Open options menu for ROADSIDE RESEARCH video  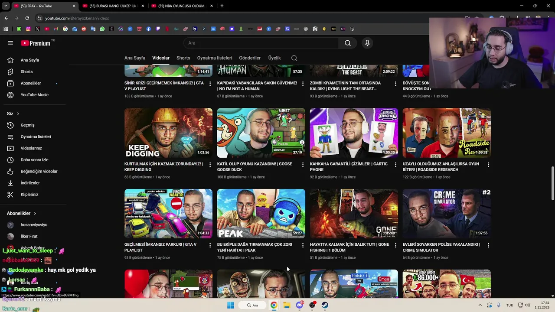488,165
